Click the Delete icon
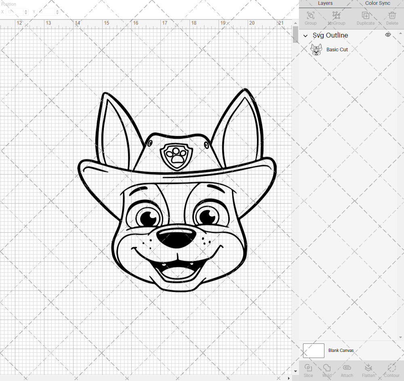The height and width of the screenshot is (381, 404). point(391,16)
